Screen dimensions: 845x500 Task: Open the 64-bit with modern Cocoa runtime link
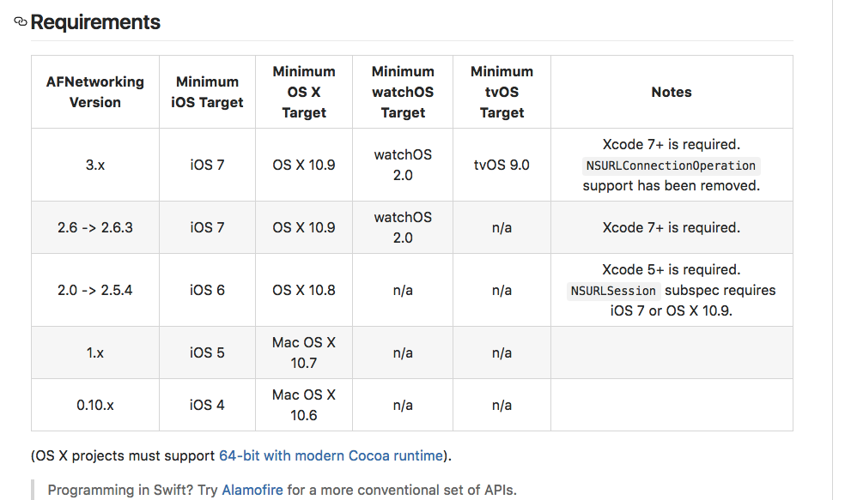coord(331,455)
